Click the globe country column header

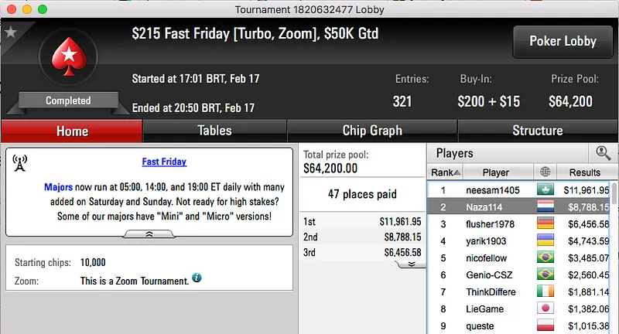click(x=545, y=172)
